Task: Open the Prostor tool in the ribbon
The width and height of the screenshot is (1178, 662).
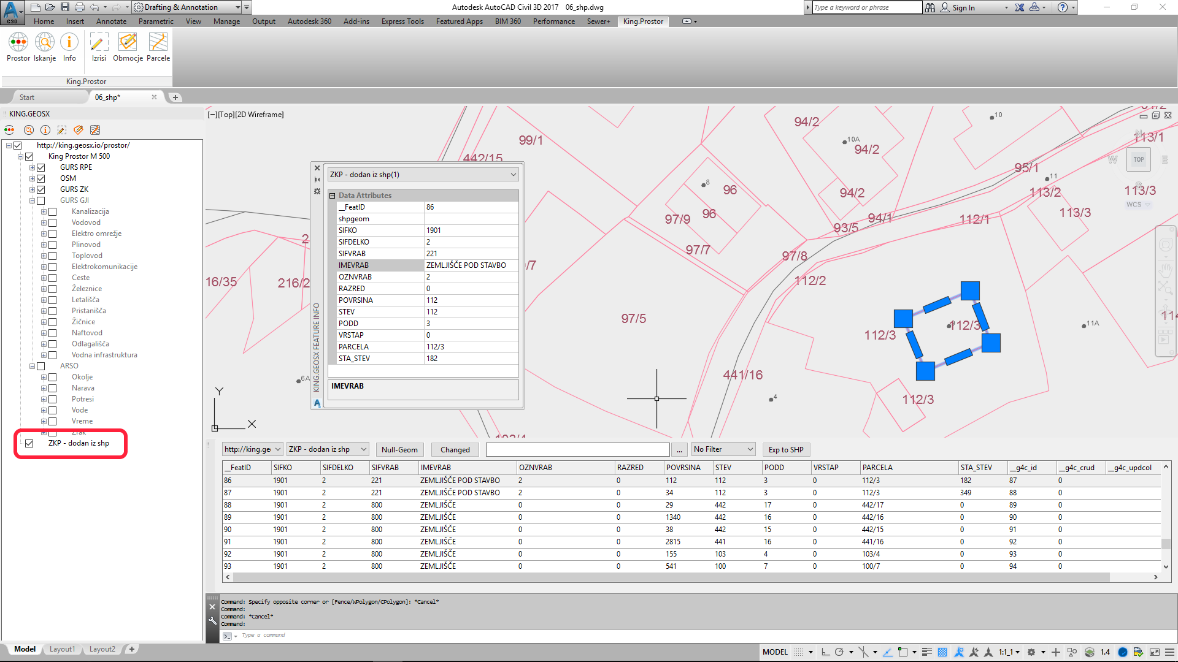Action: (x=18, y=47)
